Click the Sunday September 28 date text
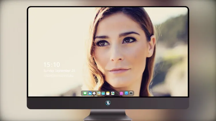The width and height of the screenshot is (216, 121). click(x=59, y=71)
